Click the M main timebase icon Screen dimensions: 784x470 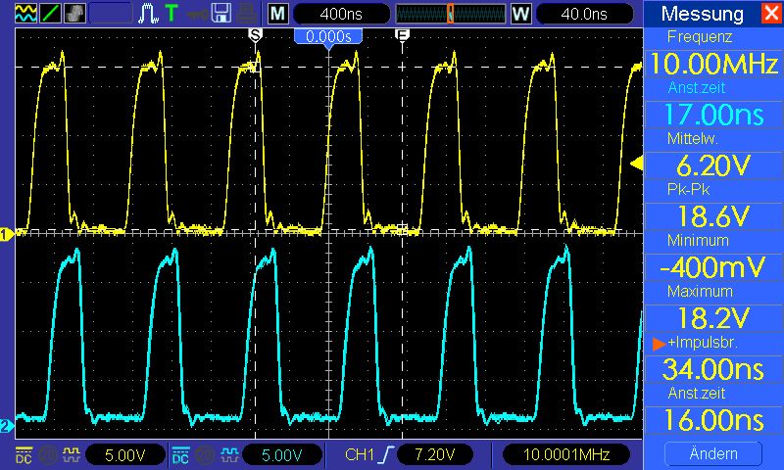(278, 14)
